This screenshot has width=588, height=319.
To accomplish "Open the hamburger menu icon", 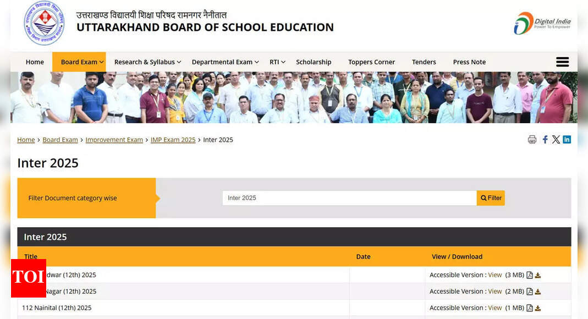I will (562, 62).
